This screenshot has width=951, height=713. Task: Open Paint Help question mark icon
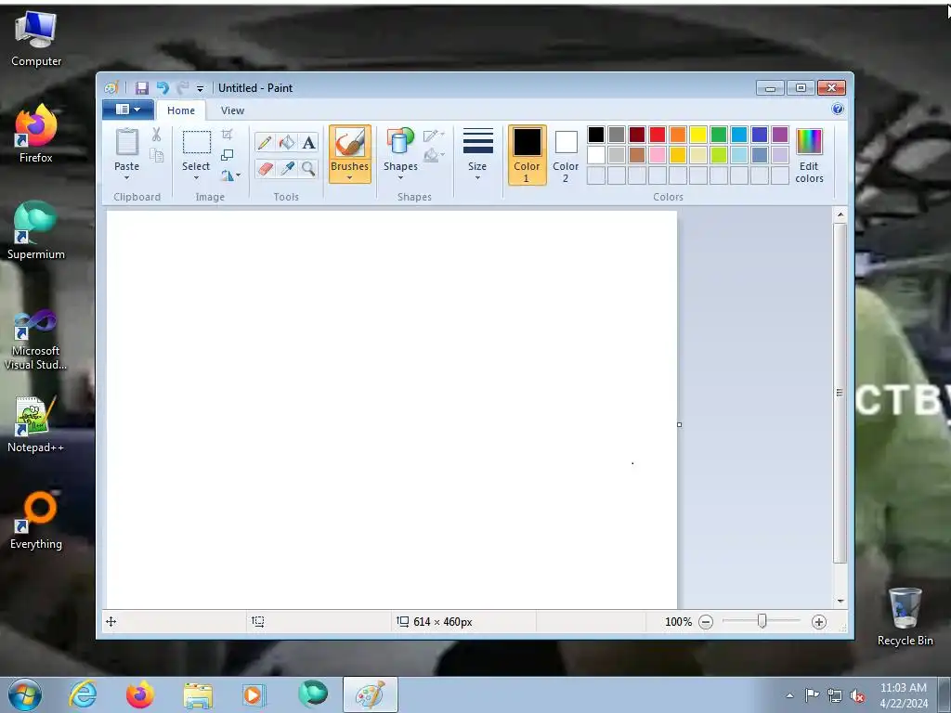pyautogui.click(x=838, y=110)
